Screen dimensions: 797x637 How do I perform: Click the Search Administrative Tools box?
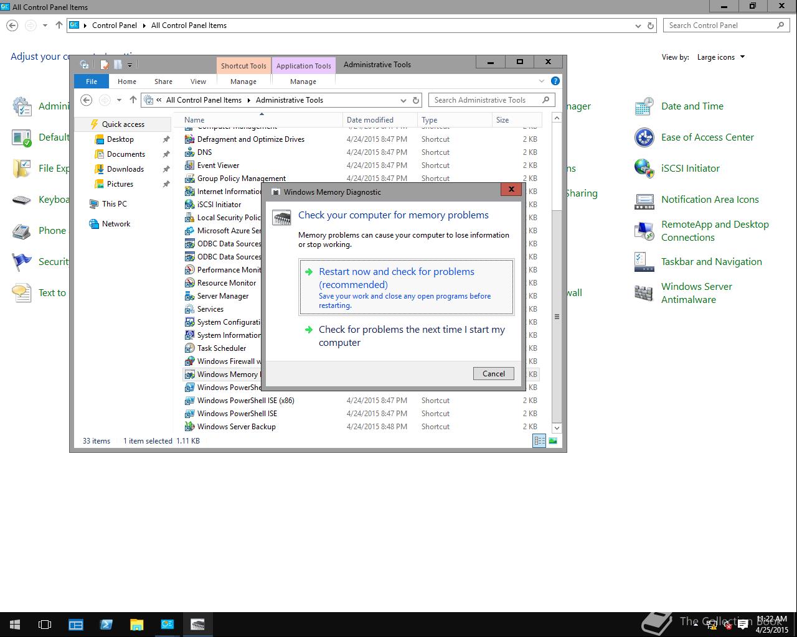[x=491, y=100]
